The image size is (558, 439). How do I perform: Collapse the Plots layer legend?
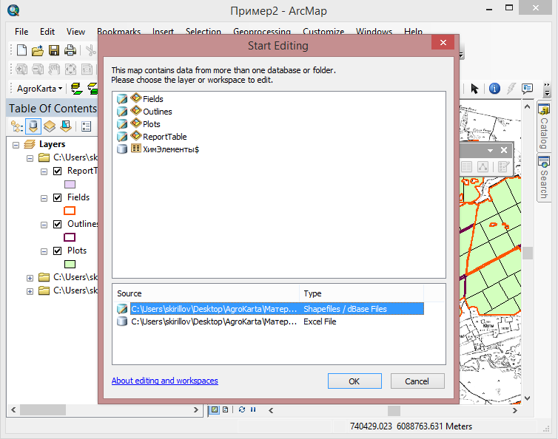coord(44,252)
